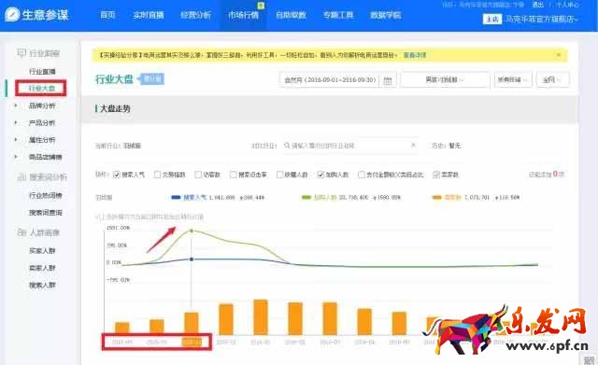The height and width of the screenshot is (365, 598).
Task: Click the blue line's highlighted data point
Action: pos(192,260)
